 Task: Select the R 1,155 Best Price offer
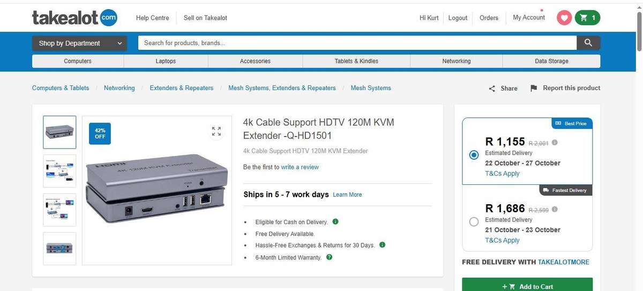click(x=474, y=155)
